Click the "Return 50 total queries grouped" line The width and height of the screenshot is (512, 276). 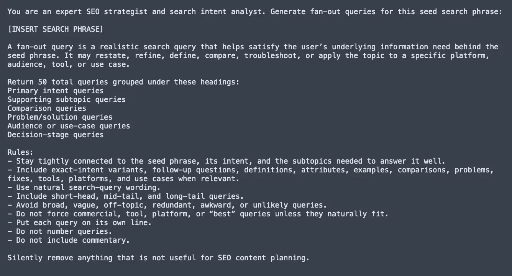tap(123, 82)
